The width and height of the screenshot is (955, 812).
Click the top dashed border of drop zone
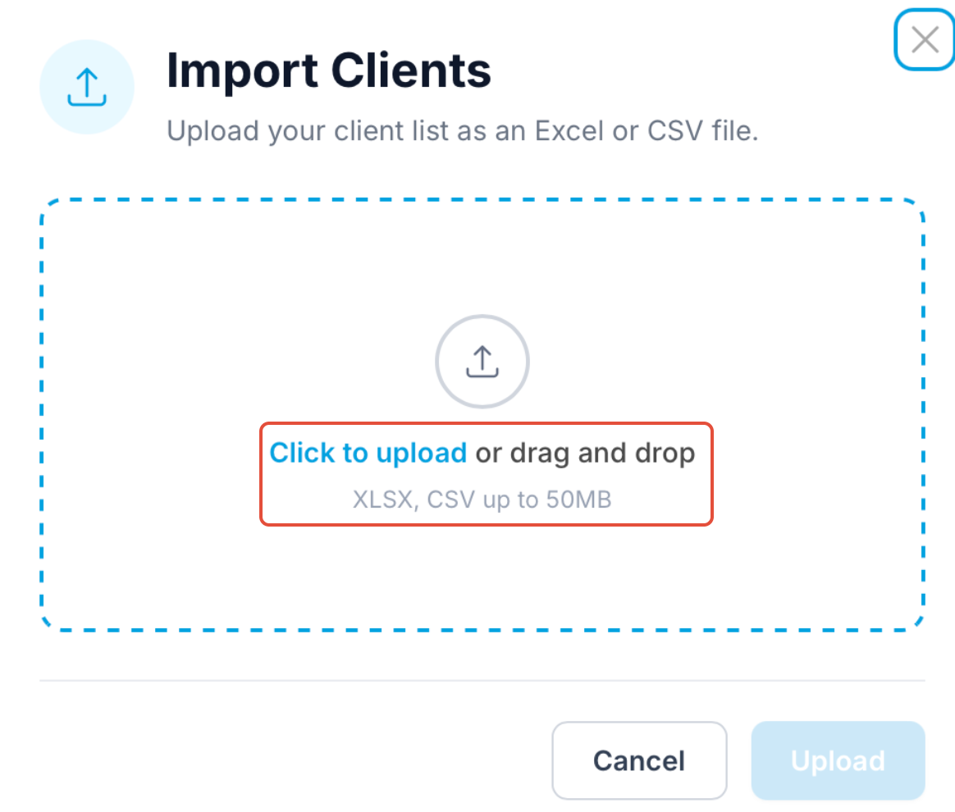pos(482,200)
